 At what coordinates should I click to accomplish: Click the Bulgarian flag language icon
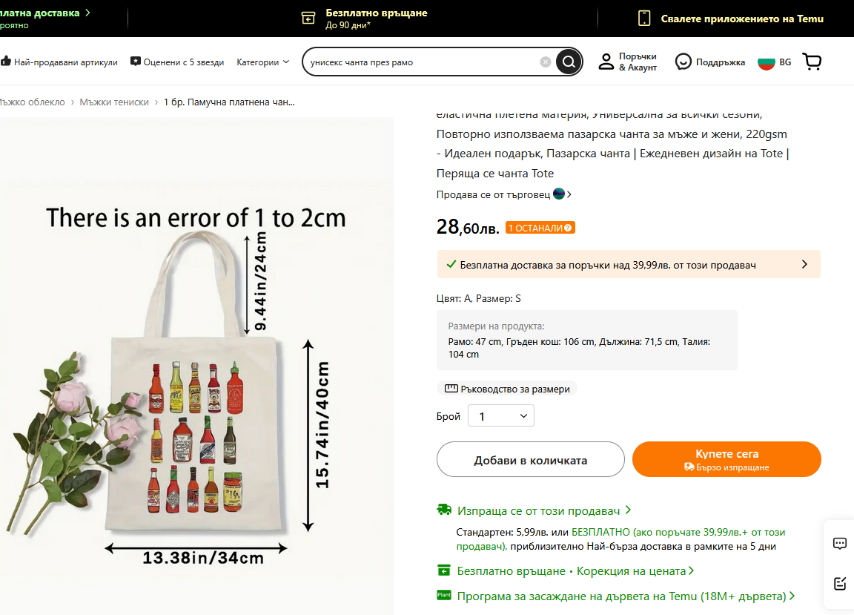point(766,62)
